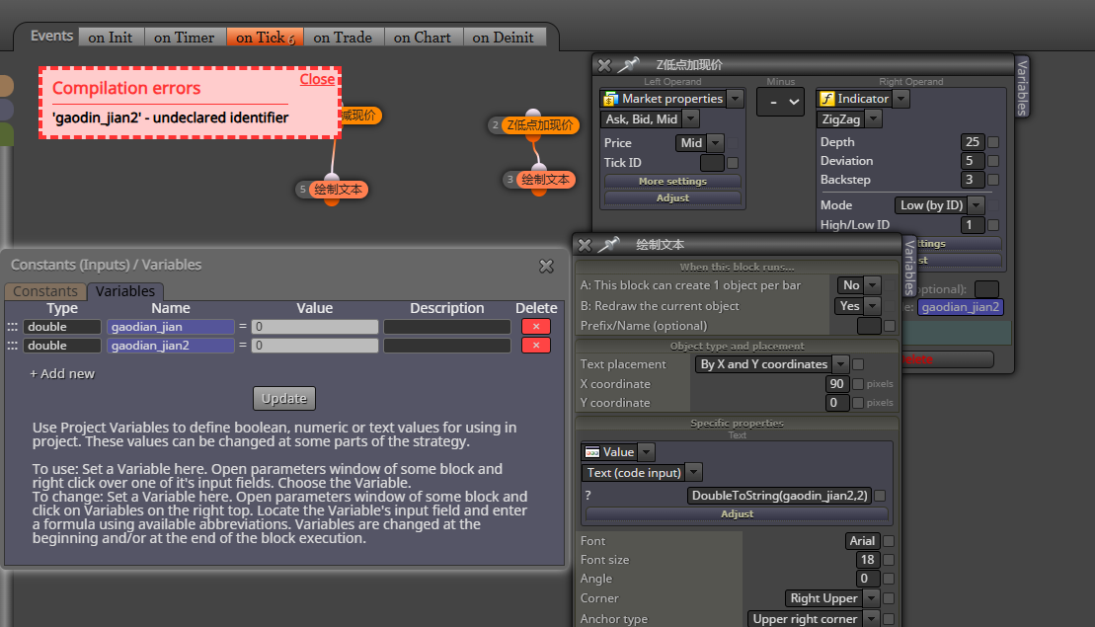This screenshot has height=627, width=1095.
Task: Edit the Depth value 25
Action: [x=973, y=142]
